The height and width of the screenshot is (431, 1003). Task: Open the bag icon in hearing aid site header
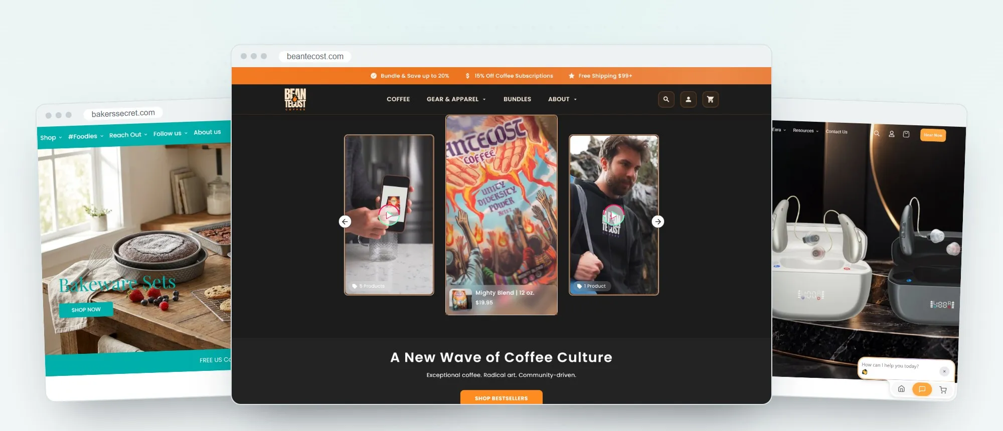[x=906, y=134]
